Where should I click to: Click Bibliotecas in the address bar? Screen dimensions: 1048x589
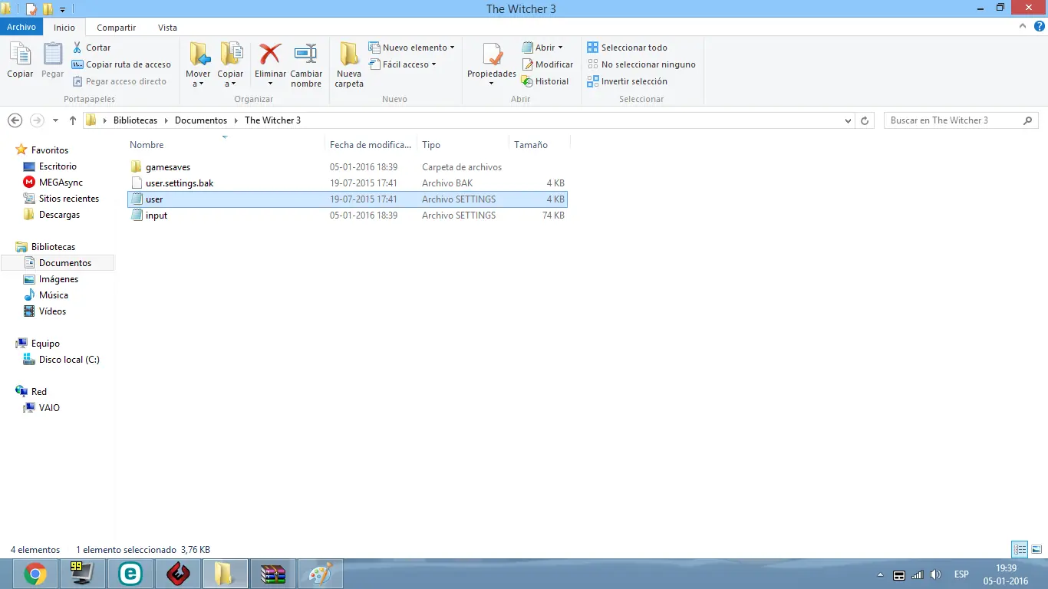135,120
